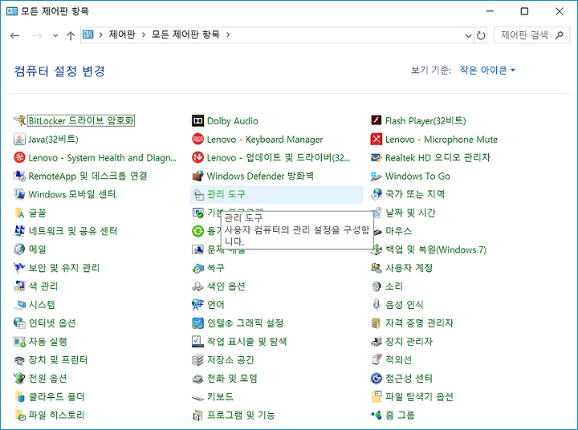Open 보기 기준 작은 아이콘 dropdown
Viewport: 578px width, 430px height.
coord(487,70)
